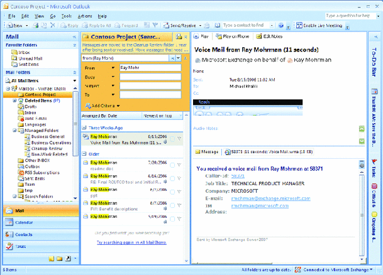Image resolution: width=383 pixels, height=275 pixels.
Task: Collapse Favorite Folders section
Action: pos(75,45)
